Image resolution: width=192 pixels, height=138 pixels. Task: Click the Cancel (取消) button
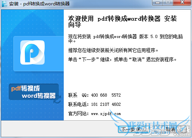pos(171,129)
